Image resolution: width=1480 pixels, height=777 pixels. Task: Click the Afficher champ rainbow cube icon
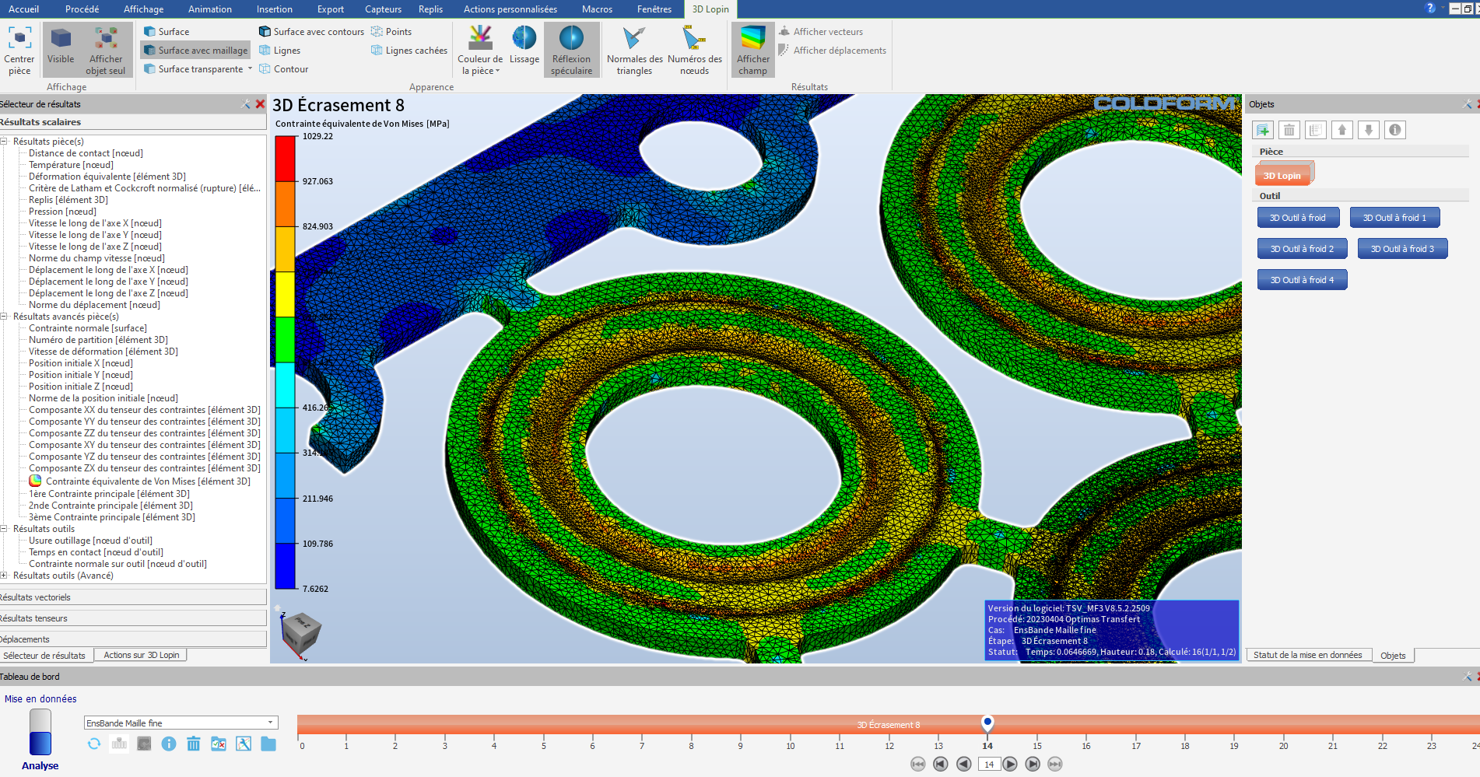coord(752,39)
